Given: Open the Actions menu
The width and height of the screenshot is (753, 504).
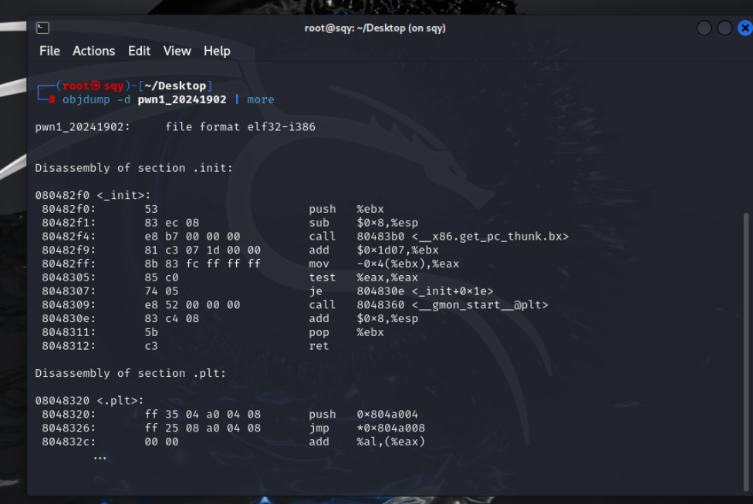Looking at the screenshot, I should (x=93, y=51).
